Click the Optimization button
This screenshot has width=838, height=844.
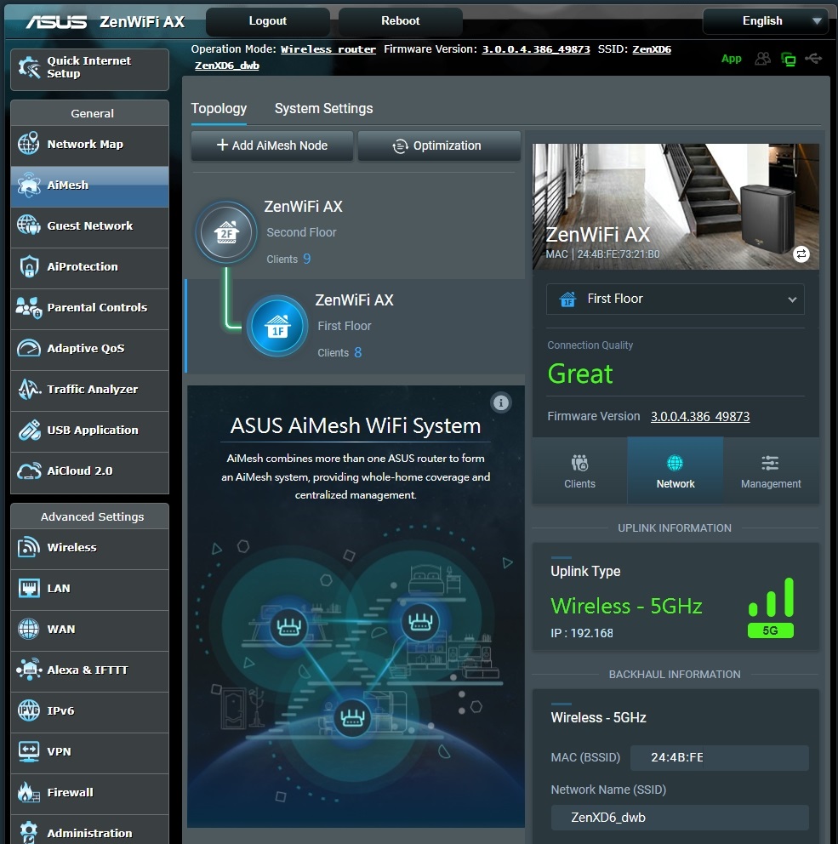point(439,145)
